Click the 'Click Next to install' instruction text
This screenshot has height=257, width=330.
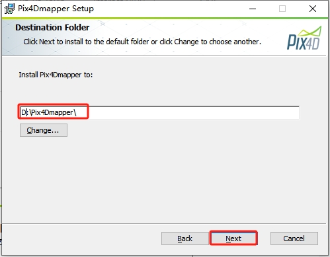(x=142, y=42)
